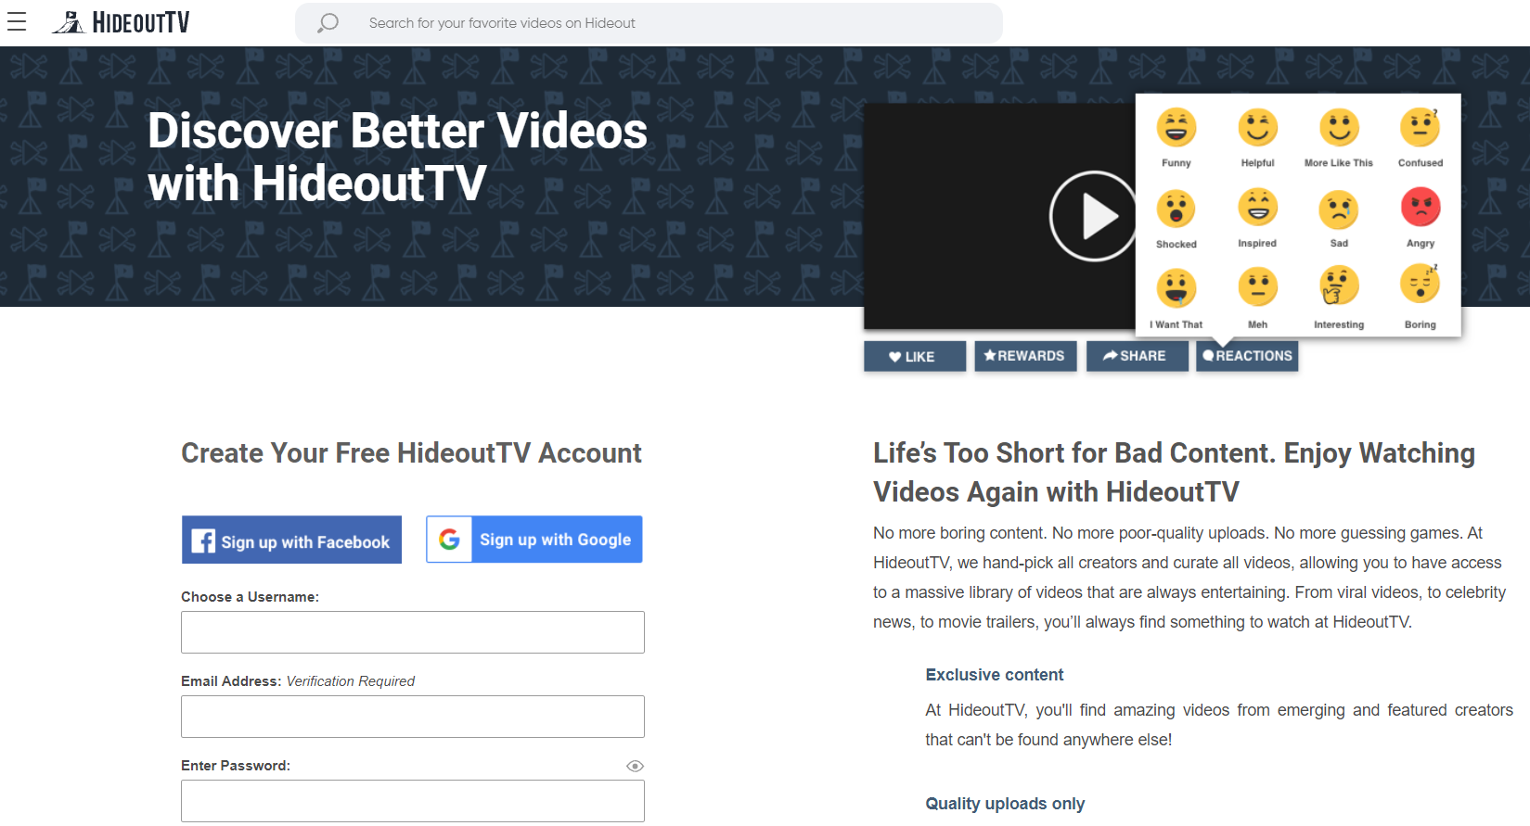Open the hamburger menu
This screenshot has width=1530, height=826.
pos(17,22)
